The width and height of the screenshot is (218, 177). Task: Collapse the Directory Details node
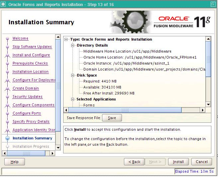click(72, 46)
